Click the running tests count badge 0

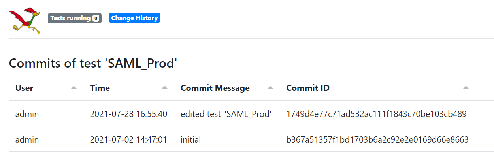coord(96,18)
